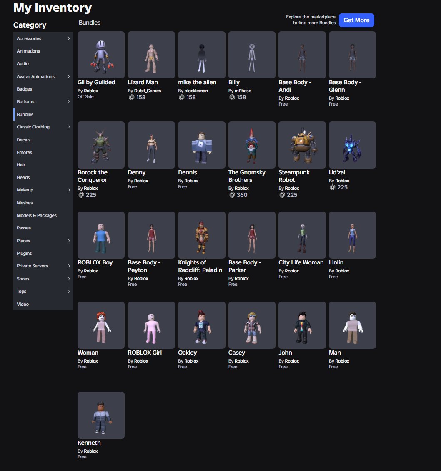441x471 pixels.
Task: Click the Gil by Guilded thumbnail
Action: 101,55
